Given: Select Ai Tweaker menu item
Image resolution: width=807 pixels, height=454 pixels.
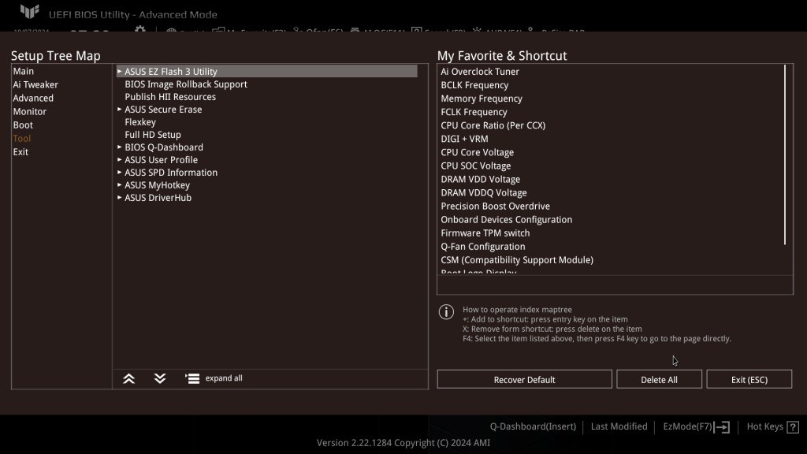Looking at the screenshot, I should (35, 84).
